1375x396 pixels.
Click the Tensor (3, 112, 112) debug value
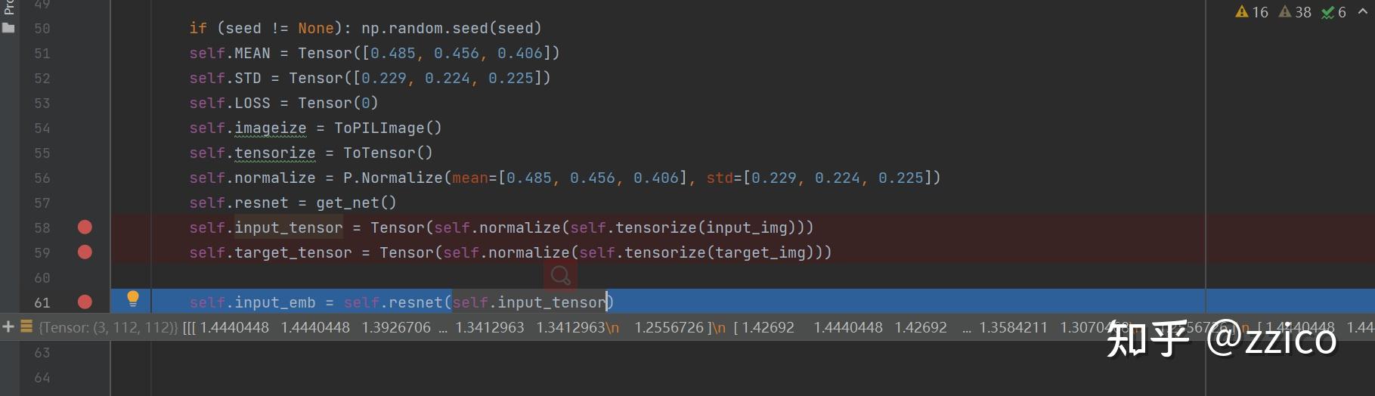(x=108, y=327)
